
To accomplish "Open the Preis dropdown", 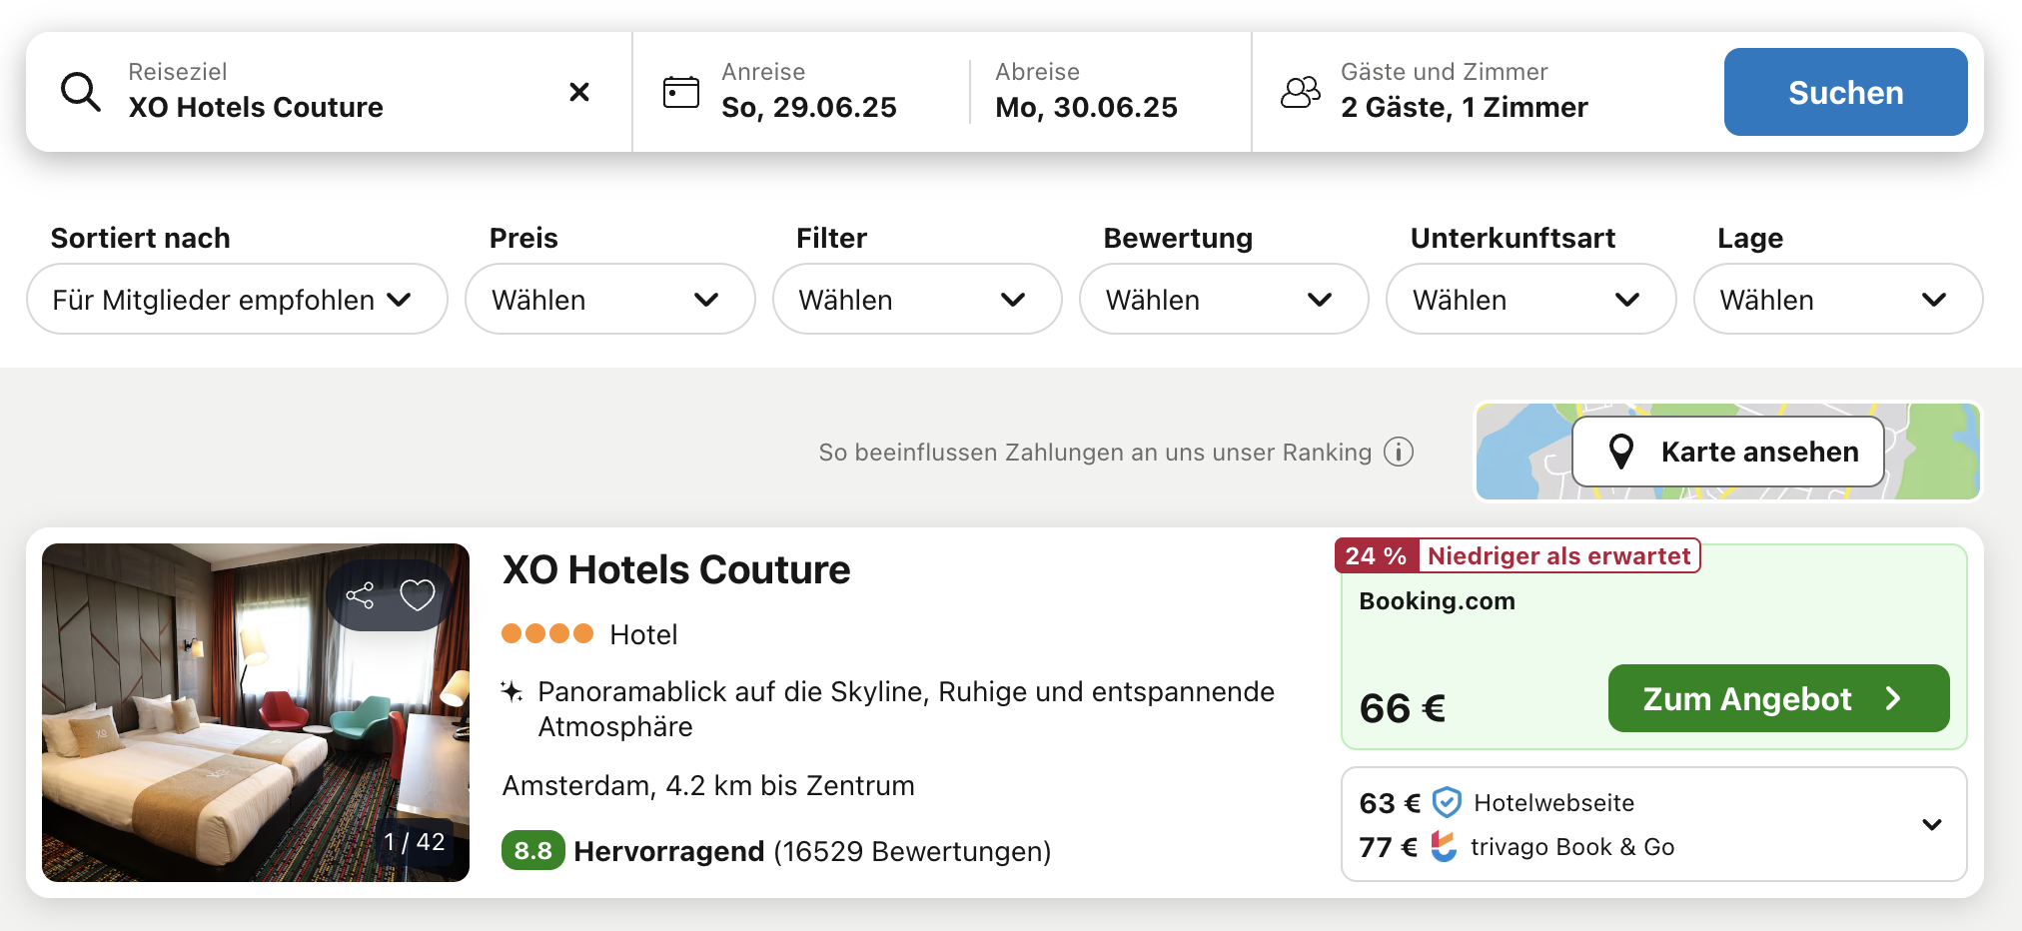I will pos(609,300).
